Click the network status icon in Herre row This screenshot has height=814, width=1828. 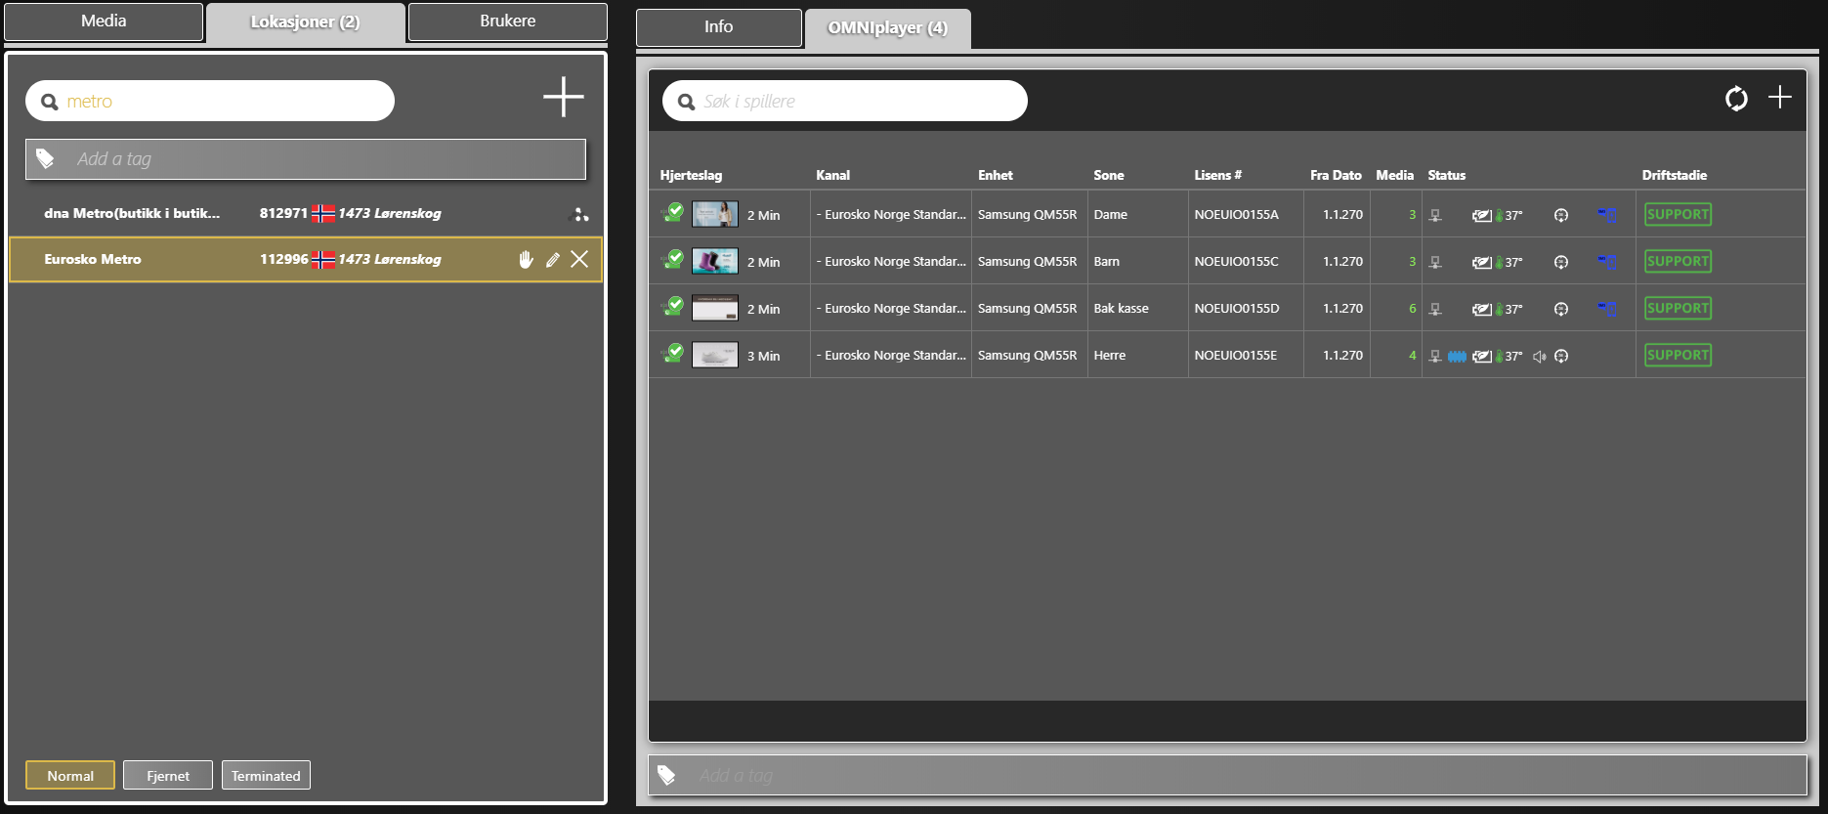tap(1435, 356)
